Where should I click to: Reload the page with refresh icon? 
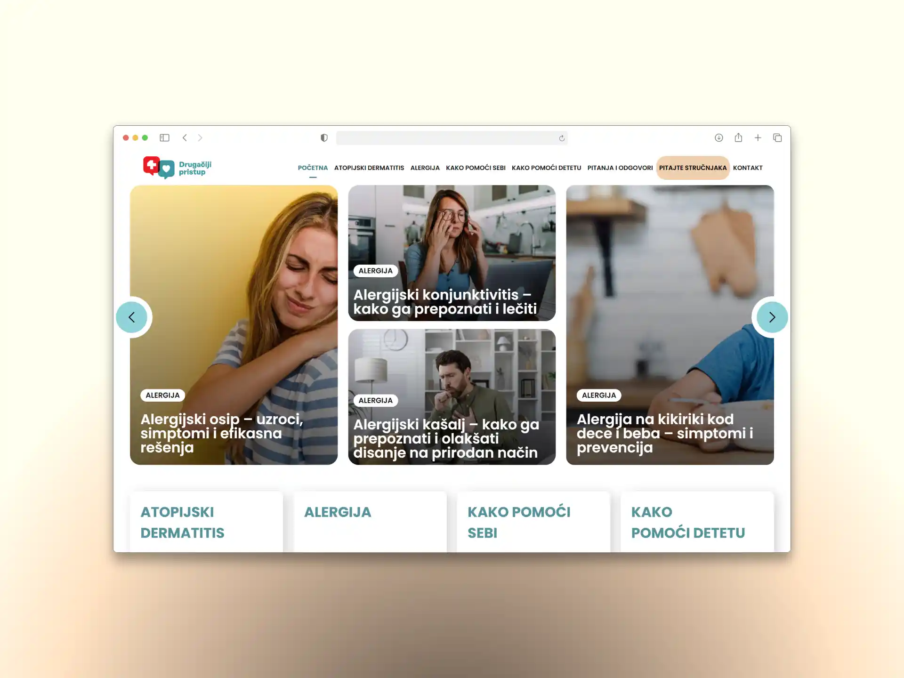(562, 138)
